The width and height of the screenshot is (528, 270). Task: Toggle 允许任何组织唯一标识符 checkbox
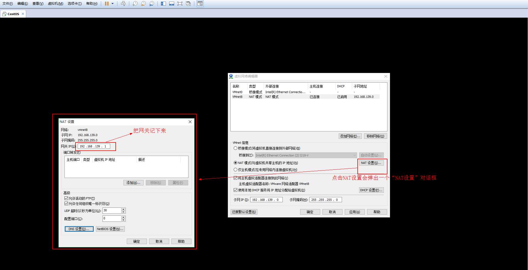[x=66, y=204]
